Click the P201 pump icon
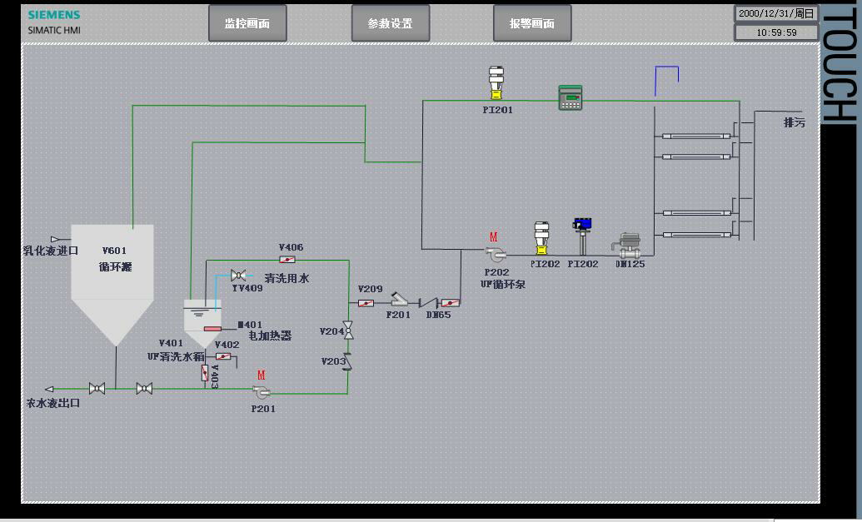Viewport: 862px width, 522px height. pos(262,391)
